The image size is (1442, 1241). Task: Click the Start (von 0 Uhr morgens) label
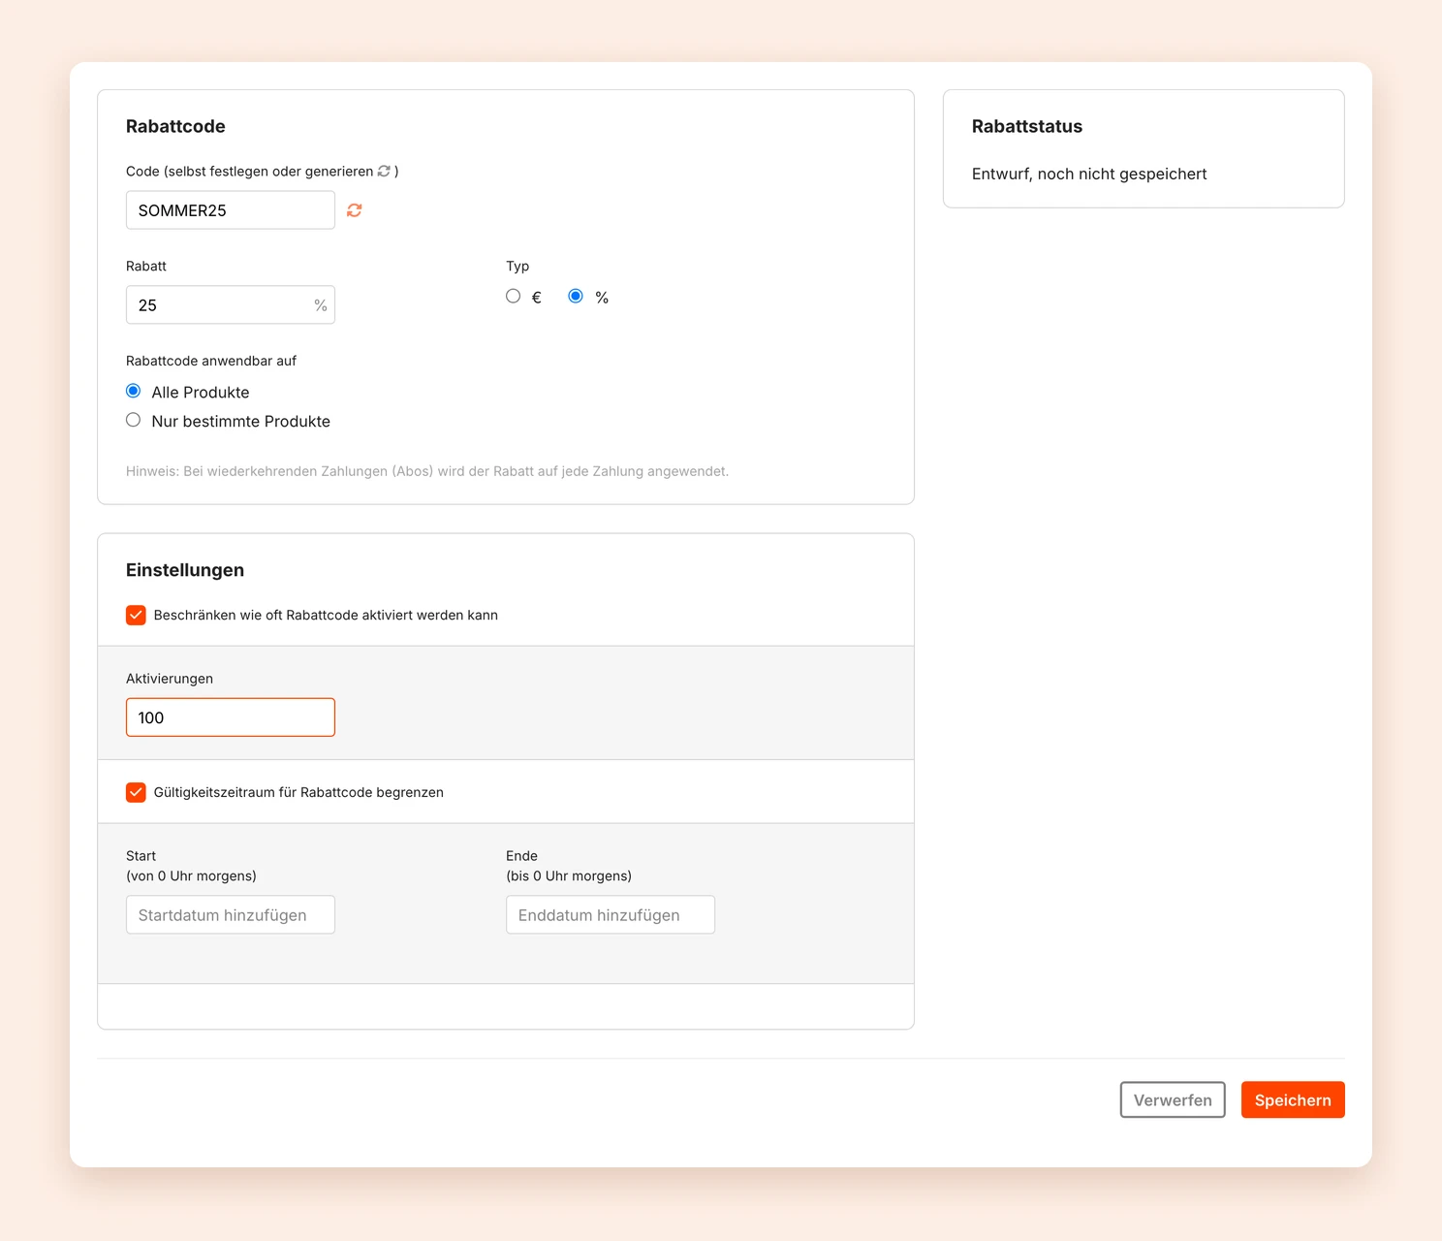[x=191, y=866]
